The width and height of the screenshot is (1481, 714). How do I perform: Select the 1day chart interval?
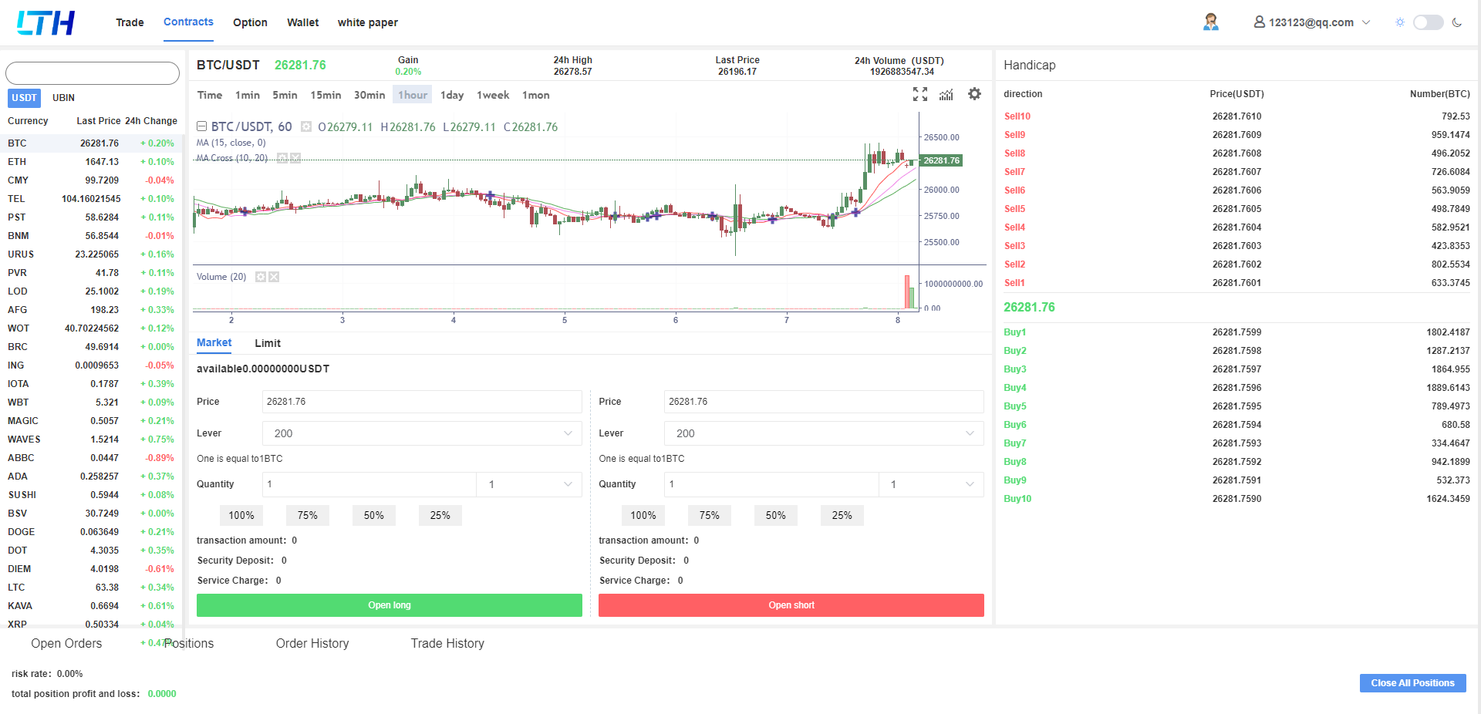[451, 95]
